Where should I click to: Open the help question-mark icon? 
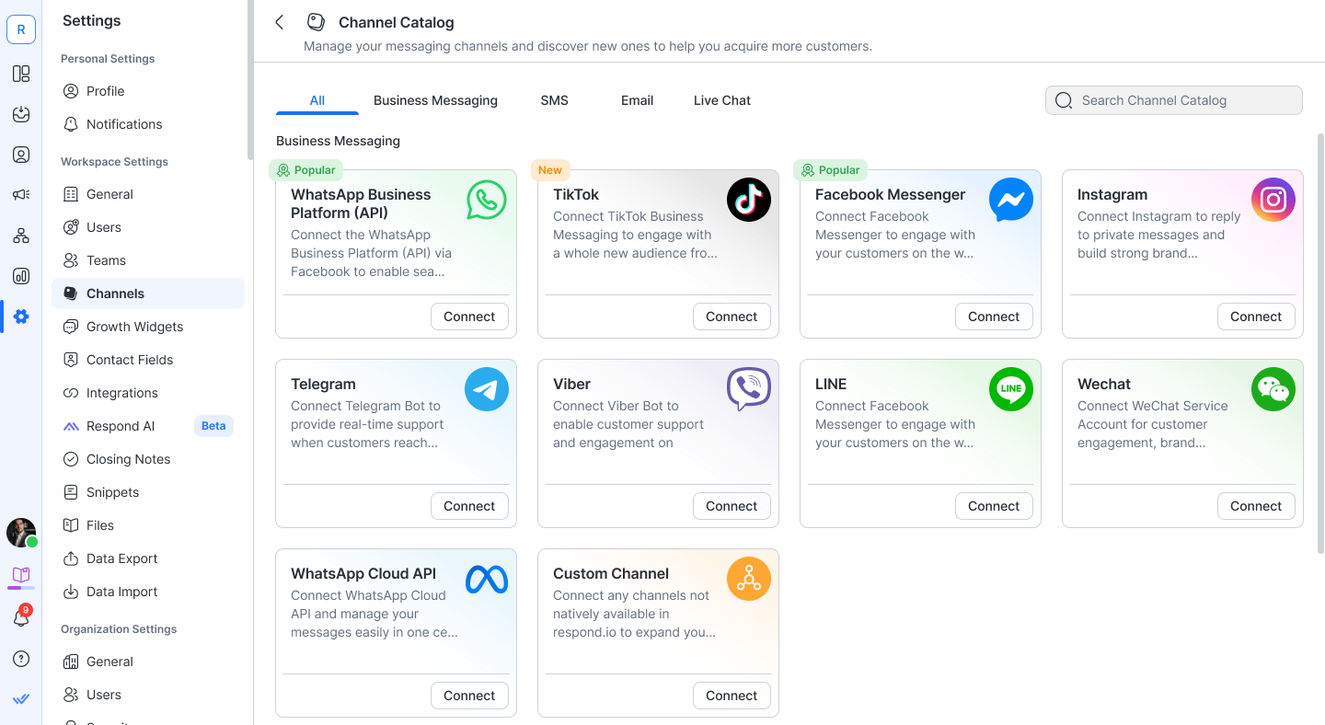click(x=20, y=659)
